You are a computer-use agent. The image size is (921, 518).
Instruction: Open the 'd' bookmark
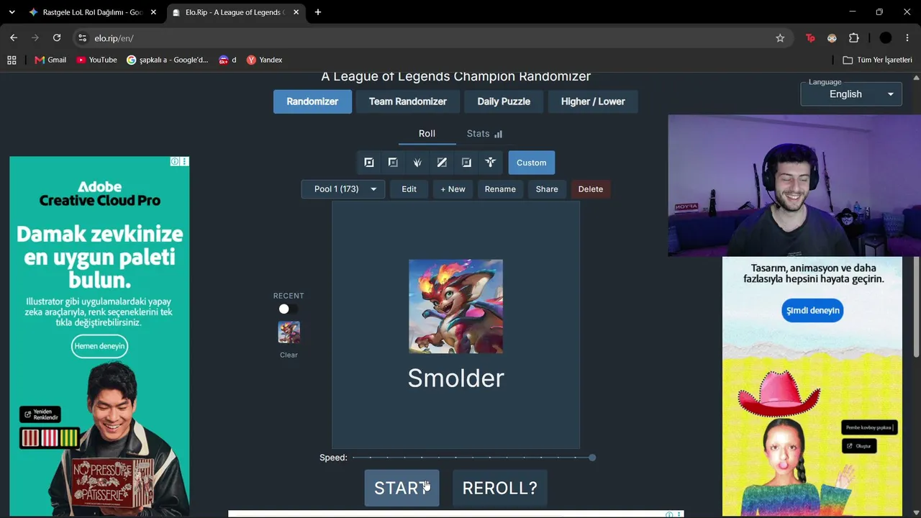click(x=227, y=60)
